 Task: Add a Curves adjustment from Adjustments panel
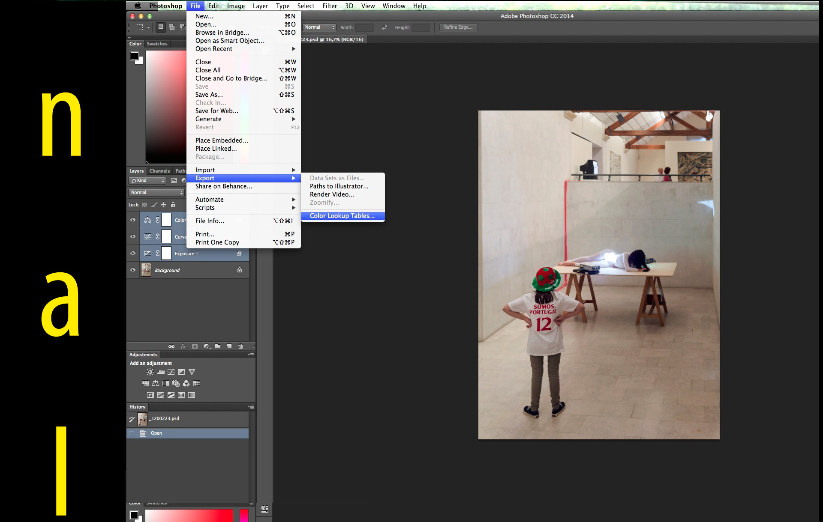point(171,372)
